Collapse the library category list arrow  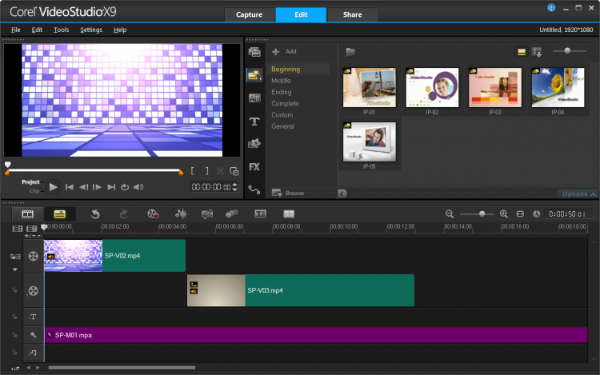pyautogui.click(x=342, y=193)
